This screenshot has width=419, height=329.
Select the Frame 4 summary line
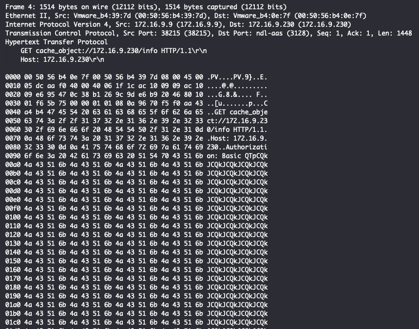[146, 7]
